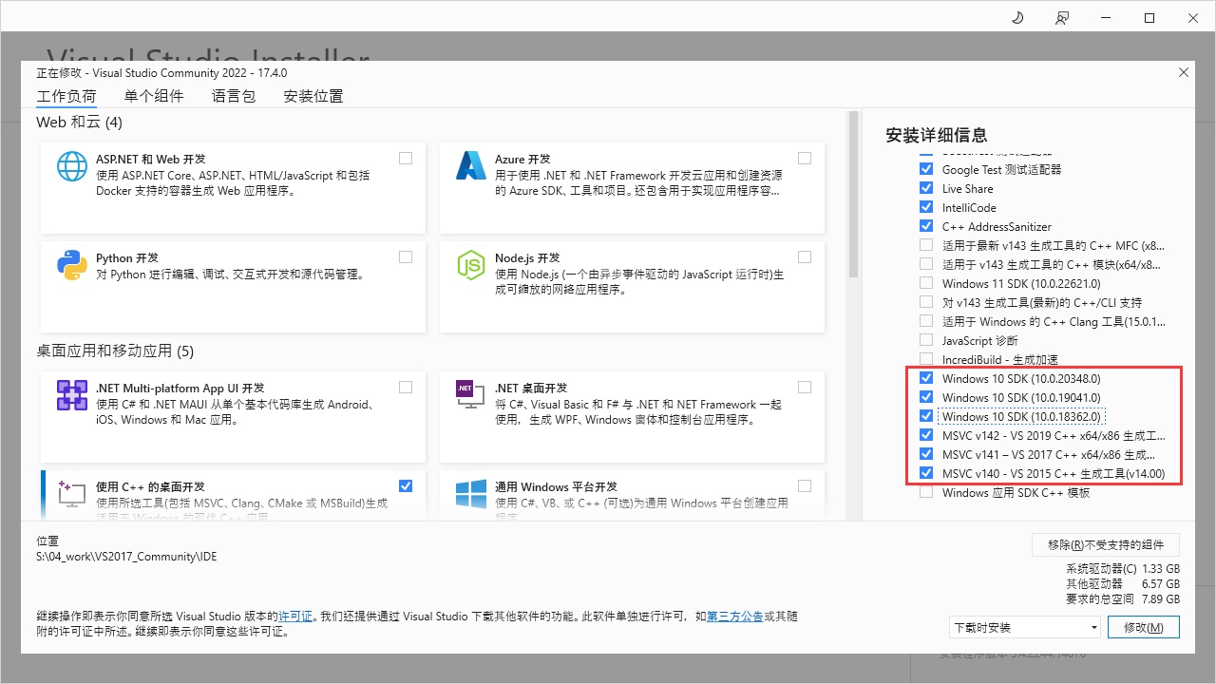Check the Azure development workload checkbox
The height and width of the screenshot is (684, 1216).
click(805, 158)
